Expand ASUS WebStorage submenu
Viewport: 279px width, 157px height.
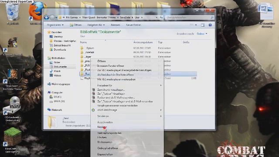(127, 110)
